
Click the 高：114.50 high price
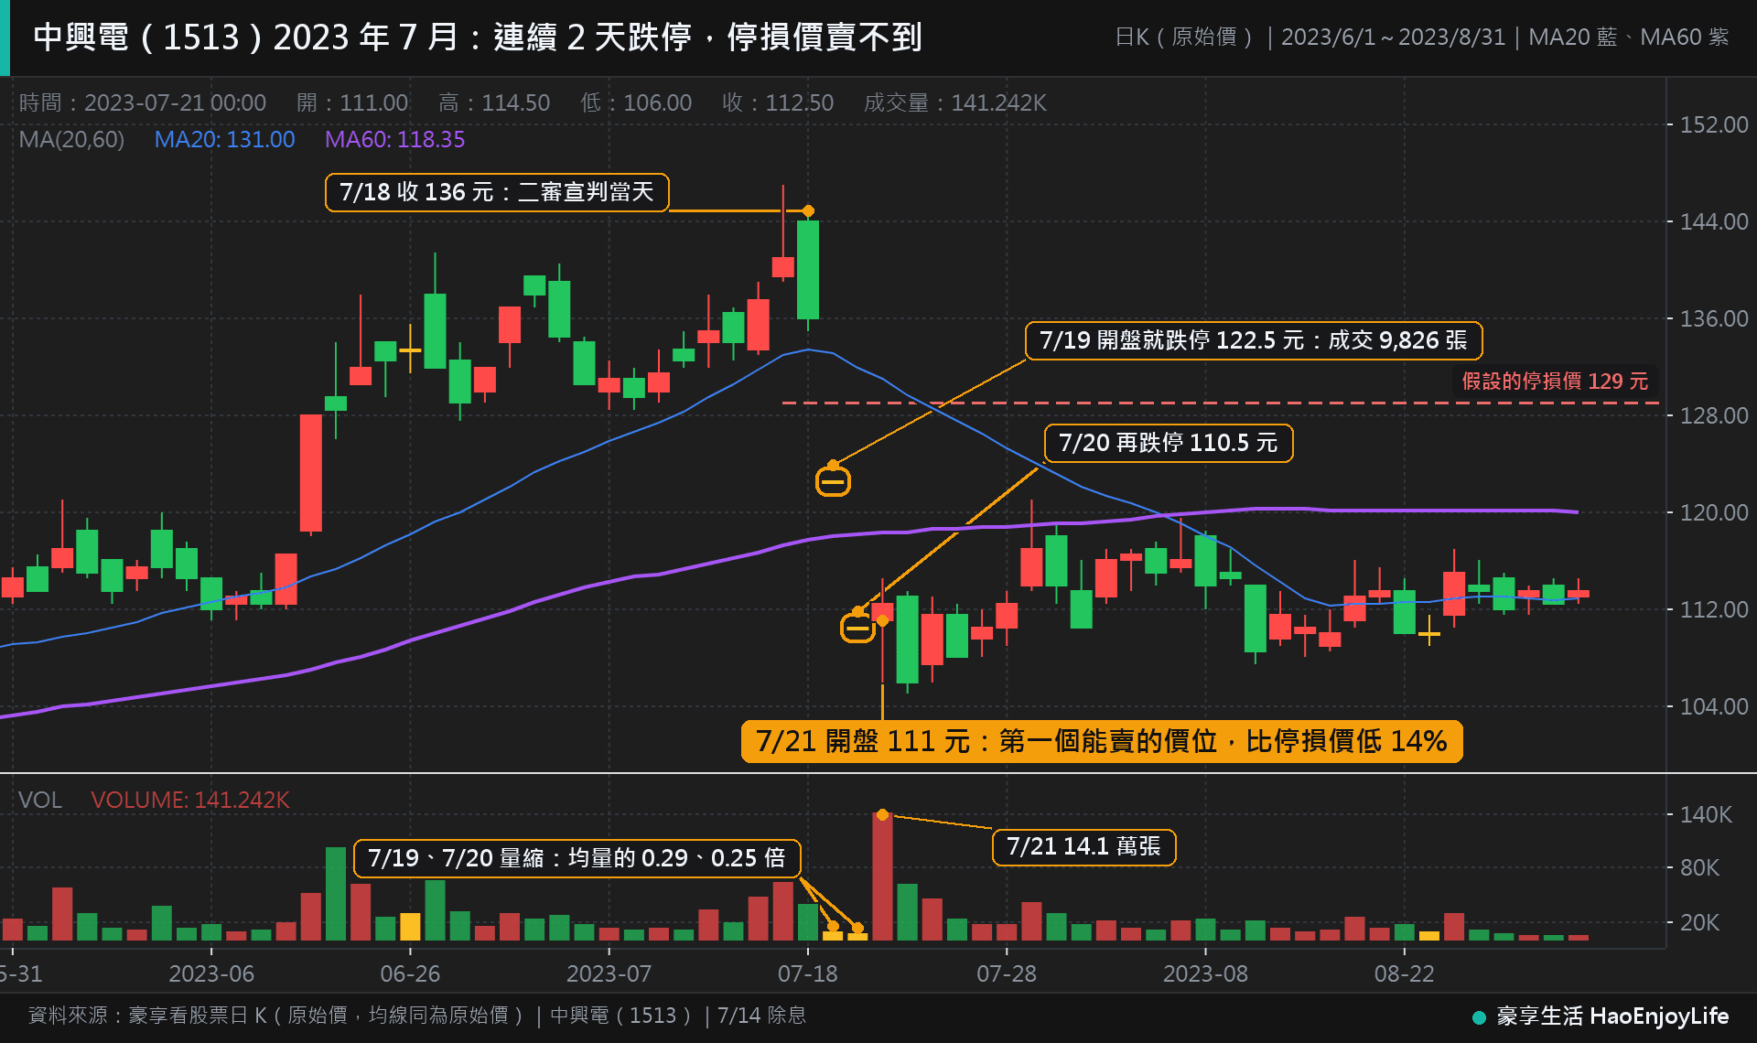[494, 102]
